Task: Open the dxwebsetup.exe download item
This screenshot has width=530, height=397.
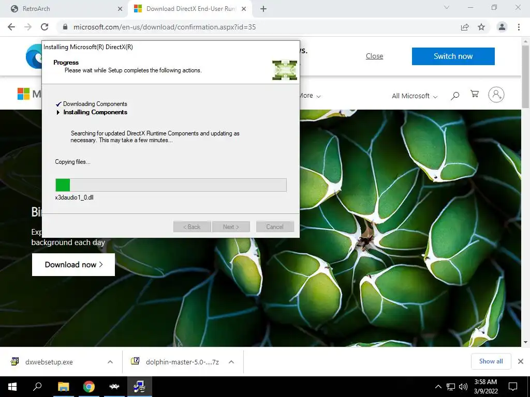Action: pyautogui.click(x=49, y=362)
